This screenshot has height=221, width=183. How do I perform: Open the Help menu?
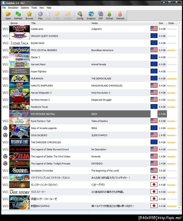49,8
